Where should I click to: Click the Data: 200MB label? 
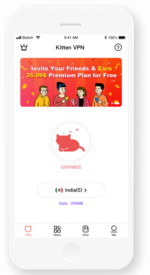pyautogui.click(x=71, y=203)
